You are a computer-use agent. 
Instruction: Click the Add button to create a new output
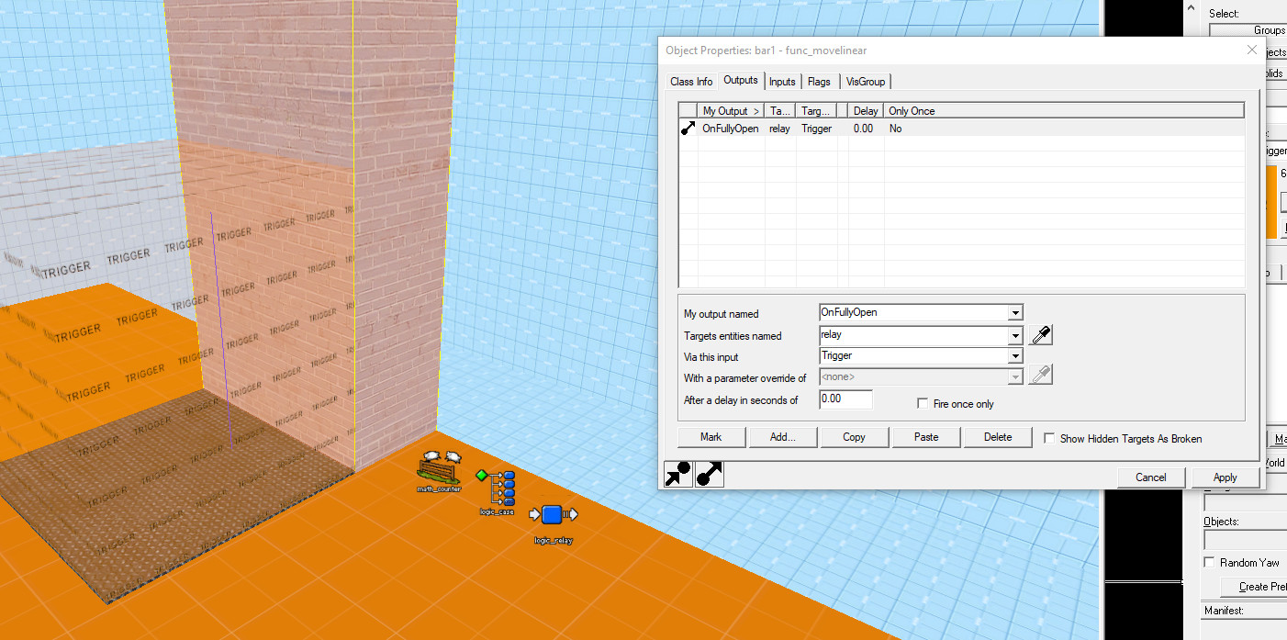click(x=782, y=436)
